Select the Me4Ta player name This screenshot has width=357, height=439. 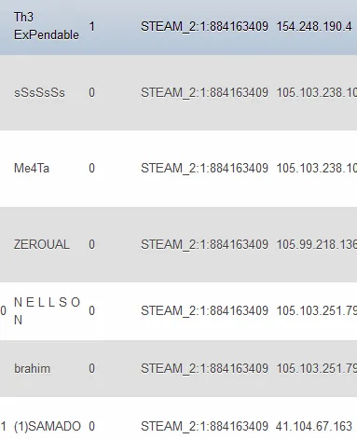[32, 168]
